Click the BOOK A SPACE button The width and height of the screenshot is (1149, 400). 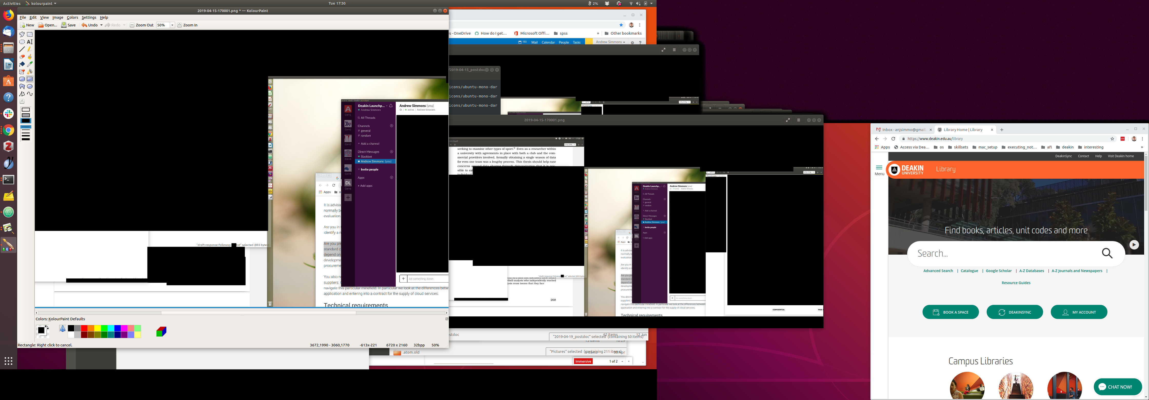(950, 312)
